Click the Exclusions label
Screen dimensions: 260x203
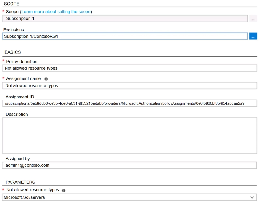click(13, 30)
